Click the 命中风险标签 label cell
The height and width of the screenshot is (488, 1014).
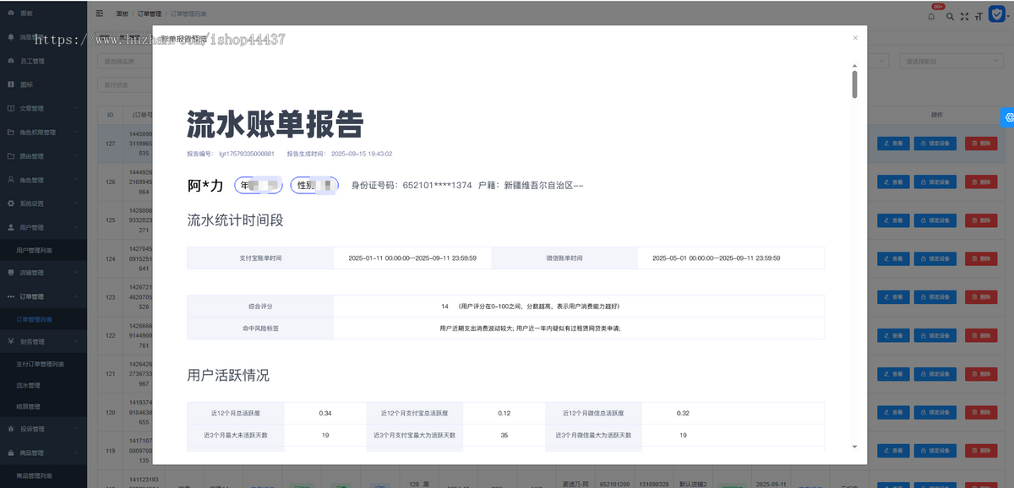pyautogui.click(x=260, y=328)
